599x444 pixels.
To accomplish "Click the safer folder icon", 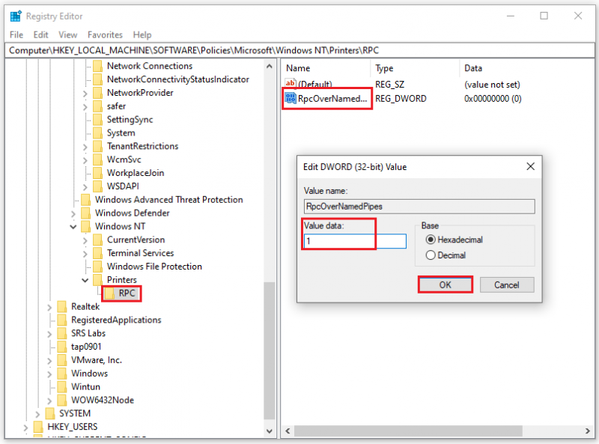I will point(97,106).
